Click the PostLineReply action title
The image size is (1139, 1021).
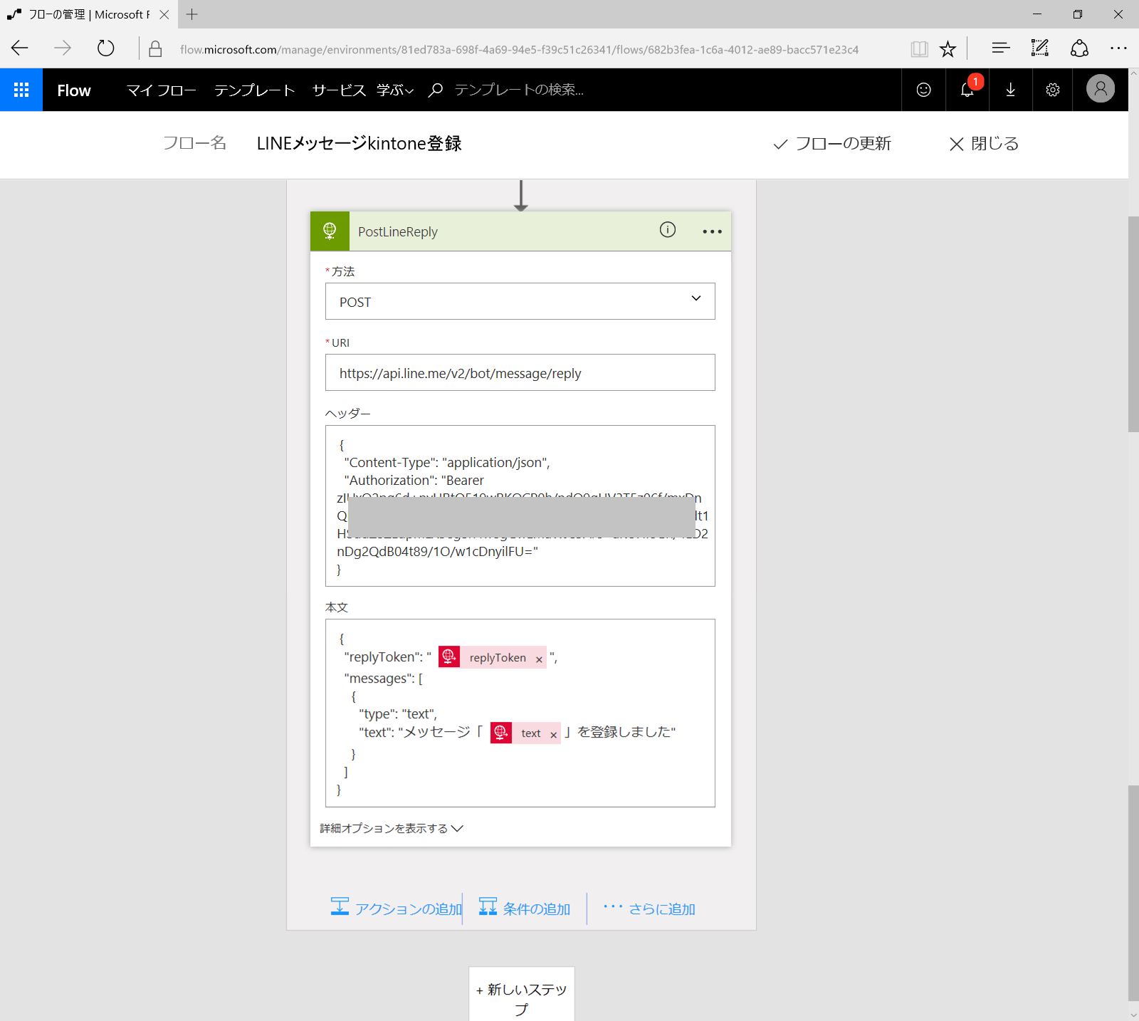coord(398,232)
